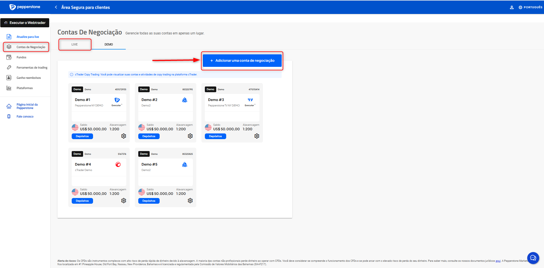Switch to the LIVE accounts tab

click(75, 44)
